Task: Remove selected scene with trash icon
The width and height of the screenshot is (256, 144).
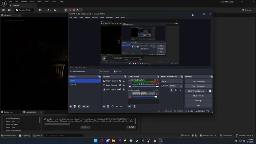Action: click(x=75, y=106)
